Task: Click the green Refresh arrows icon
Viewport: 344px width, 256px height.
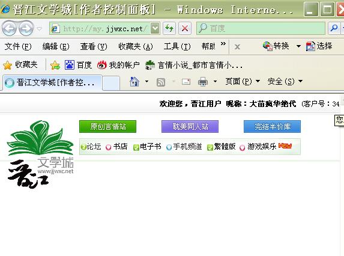Action: tap(169, 28)
